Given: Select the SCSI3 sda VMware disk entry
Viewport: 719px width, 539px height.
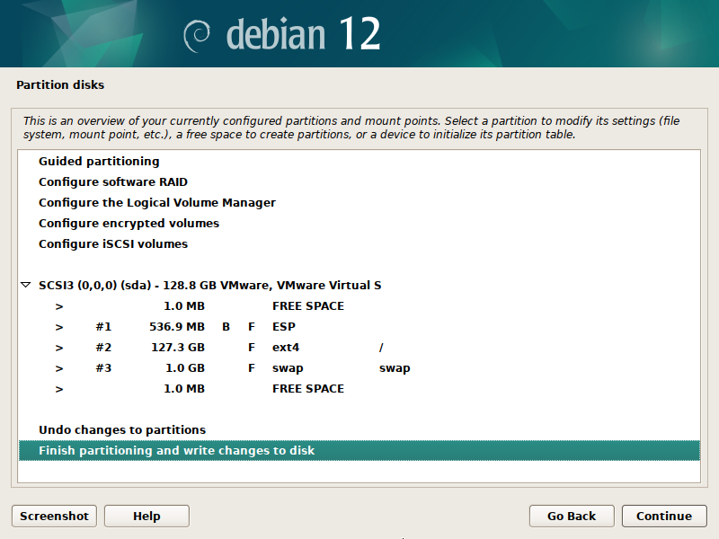Looking at the screenshot, I should pyautogui.click(x=209, y=286).
